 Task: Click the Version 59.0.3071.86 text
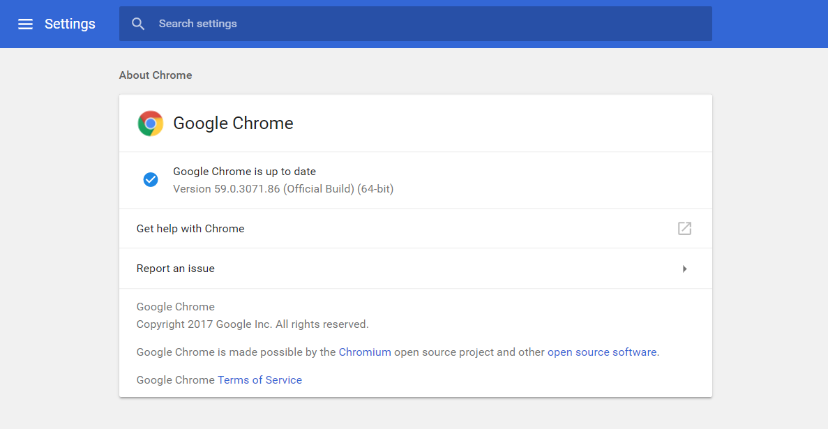click(283, 188)
